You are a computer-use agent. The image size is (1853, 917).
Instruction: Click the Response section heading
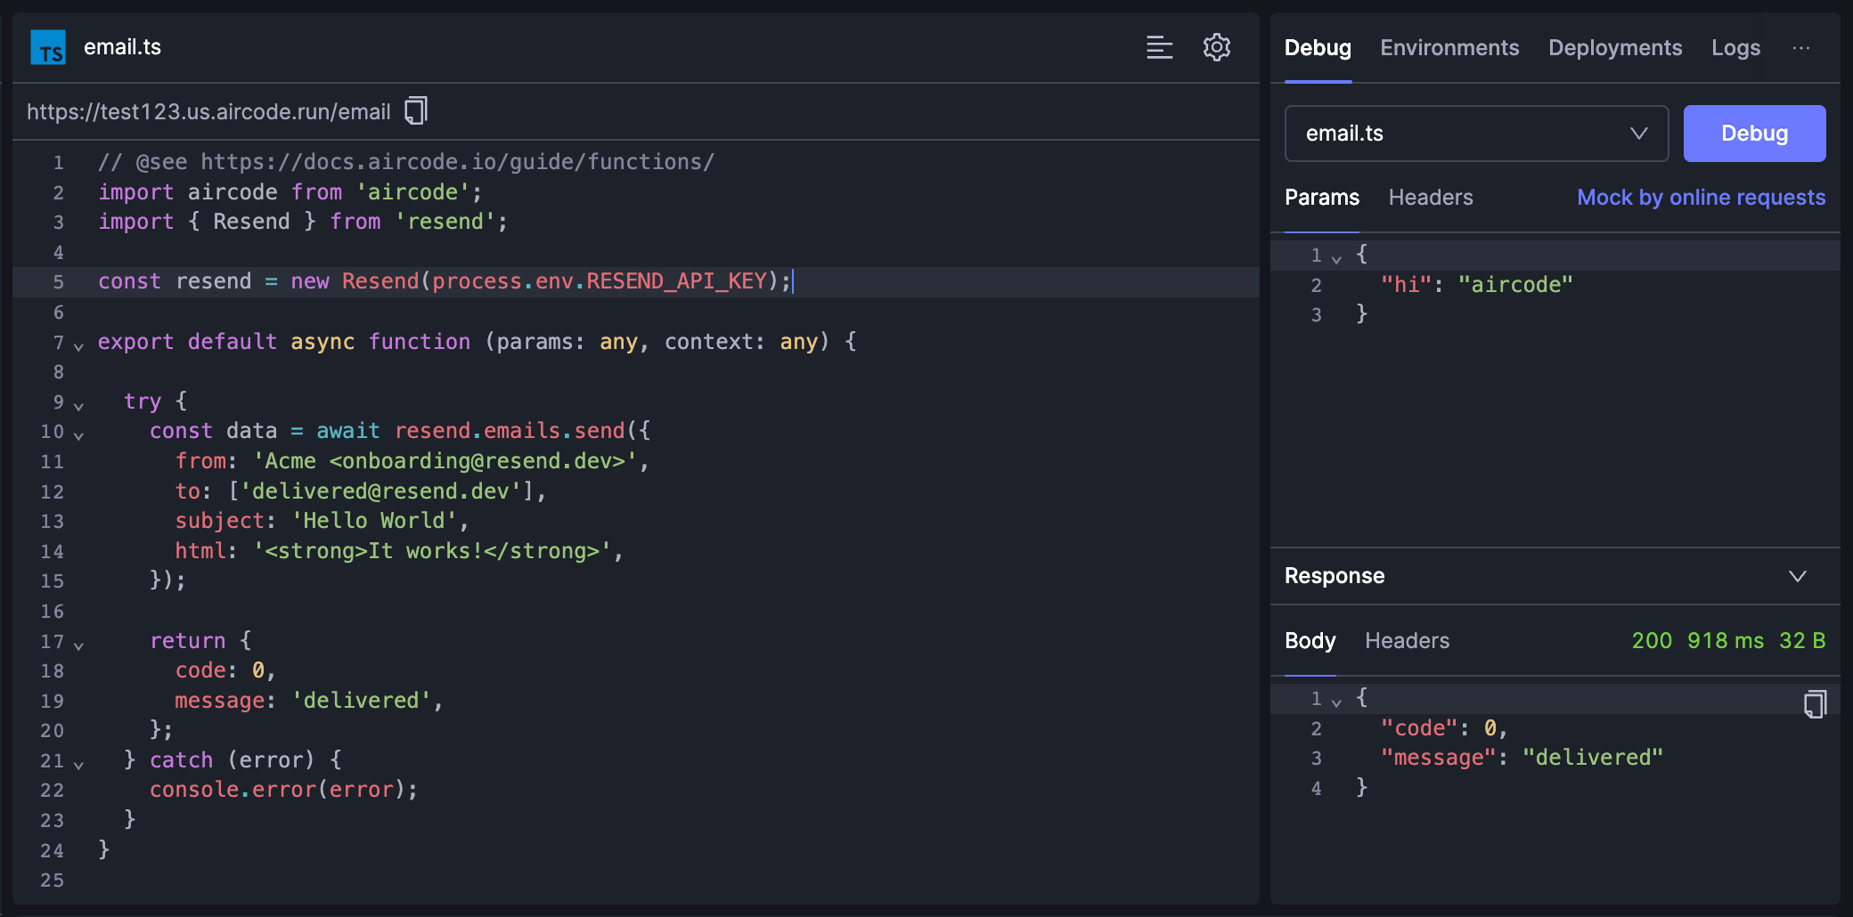[1335, 576]
